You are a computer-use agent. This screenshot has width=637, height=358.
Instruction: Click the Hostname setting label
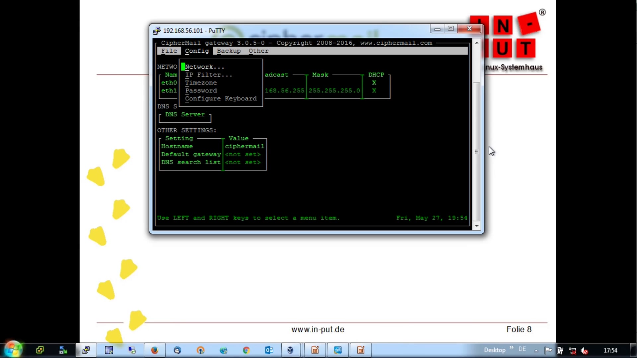coord(177,146)
